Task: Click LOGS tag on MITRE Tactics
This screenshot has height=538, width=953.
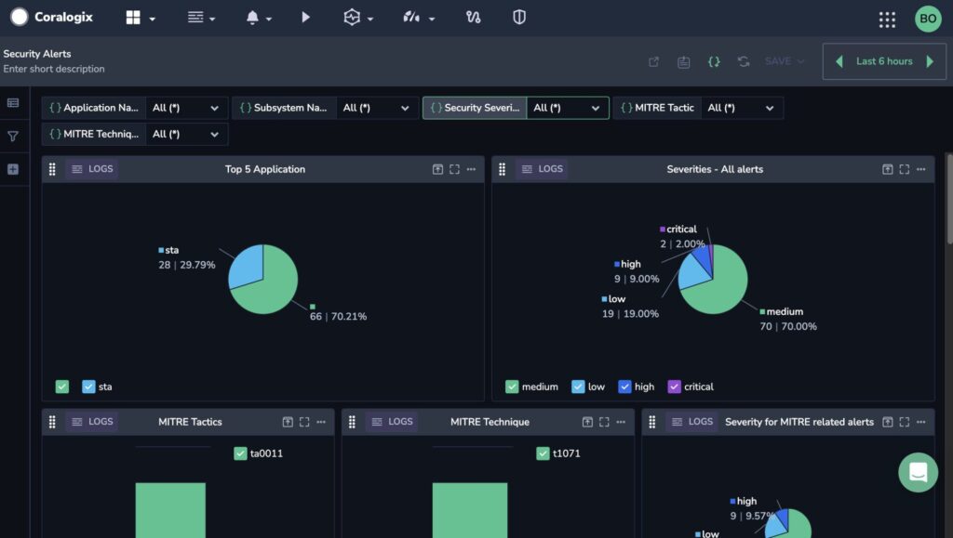Action: coord(92,422)
